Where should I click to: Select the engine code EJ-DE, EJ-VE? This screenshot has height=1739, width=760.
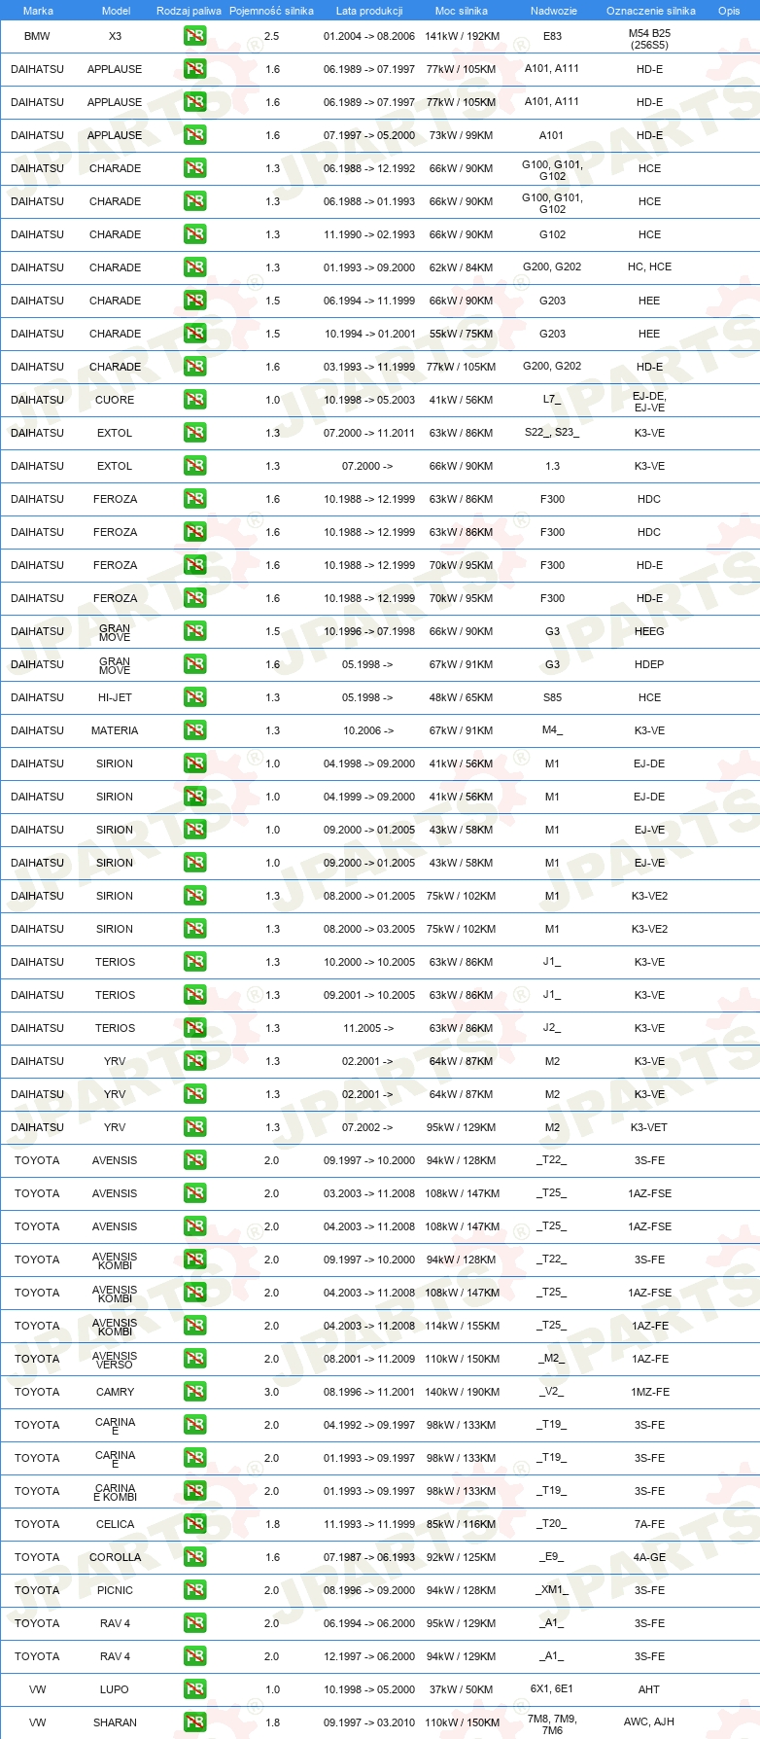click(x=649, y=402)
